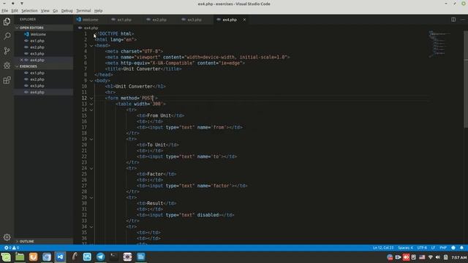Viewport: 468px width, 263px height.
Task: Change indentation via Spaces: 4
Action: click(405, 248)
